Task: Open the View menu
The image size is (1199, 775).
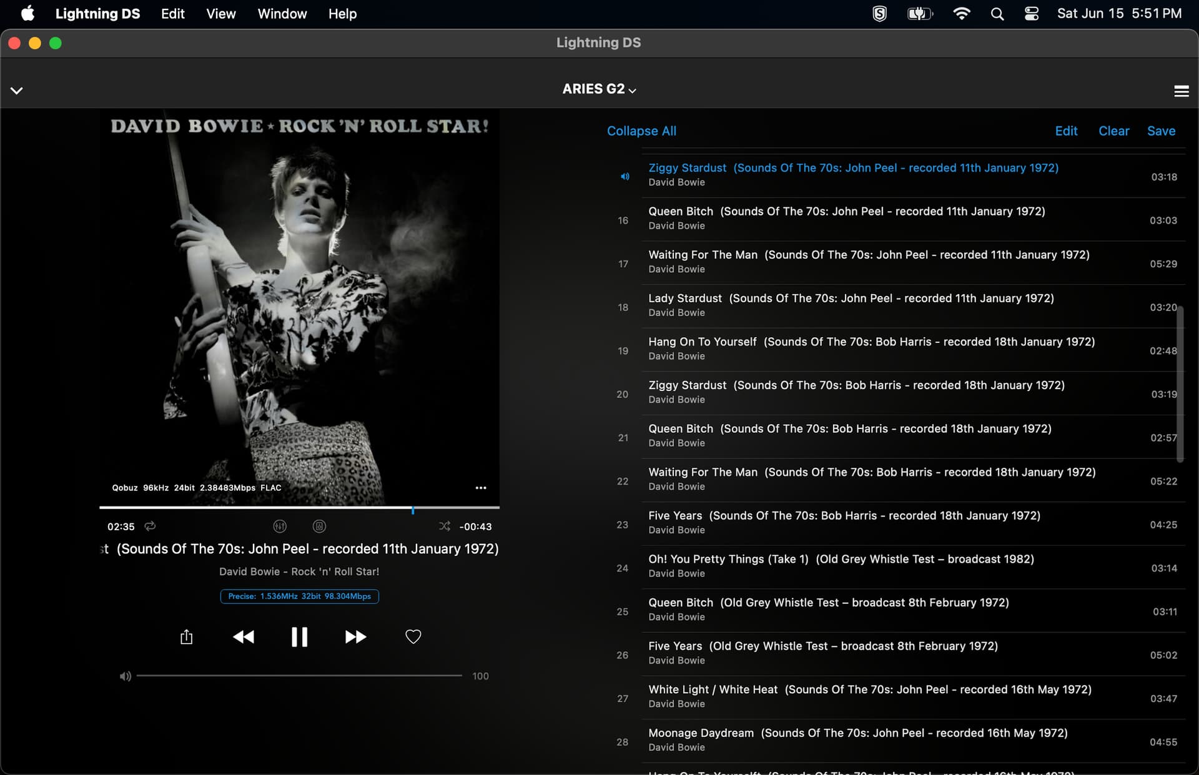Action: [x=220, y=14]
